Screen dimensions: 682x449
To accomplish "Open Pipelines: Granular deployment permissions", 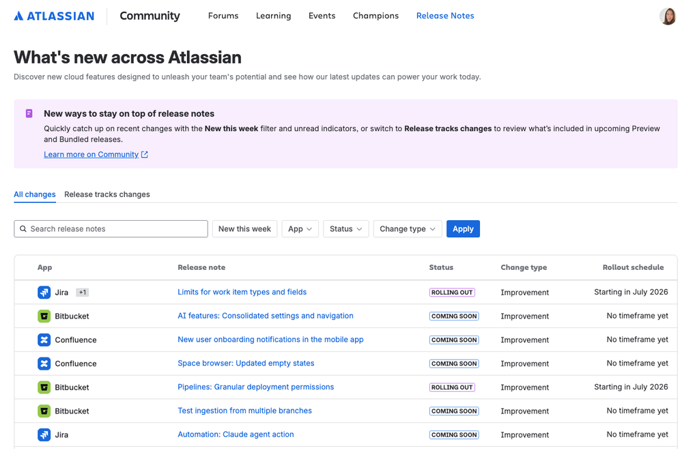I will point(256,387).
